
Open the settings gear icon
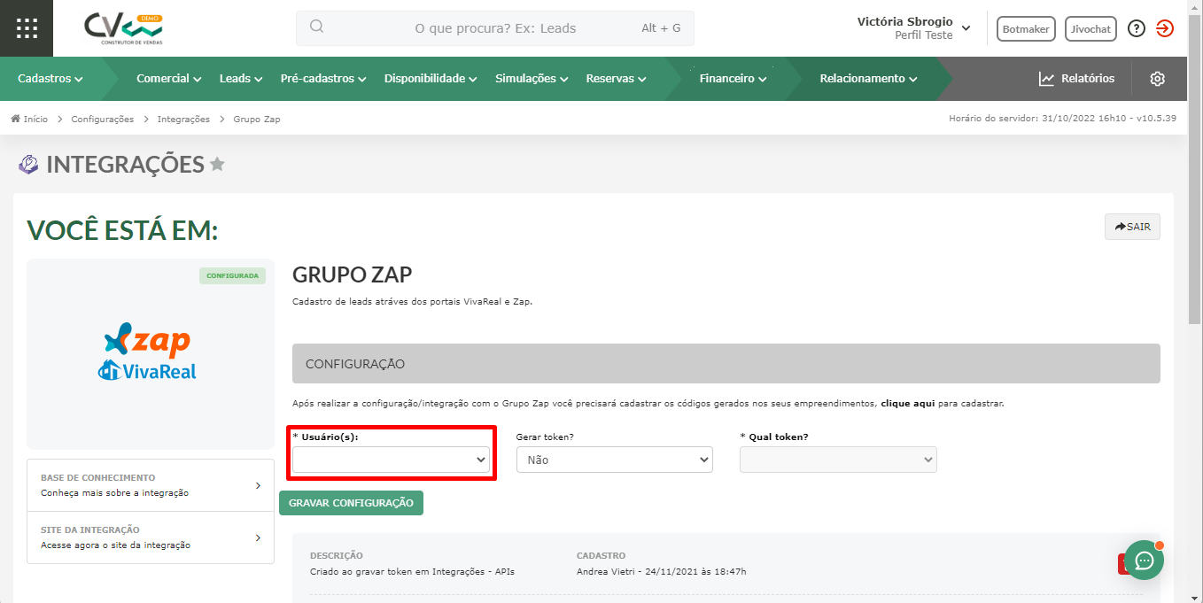pos(1157,79)
